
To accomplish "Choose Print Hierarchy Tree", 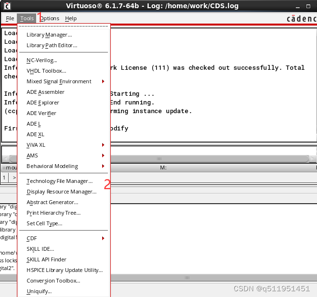I will point(64,213).
